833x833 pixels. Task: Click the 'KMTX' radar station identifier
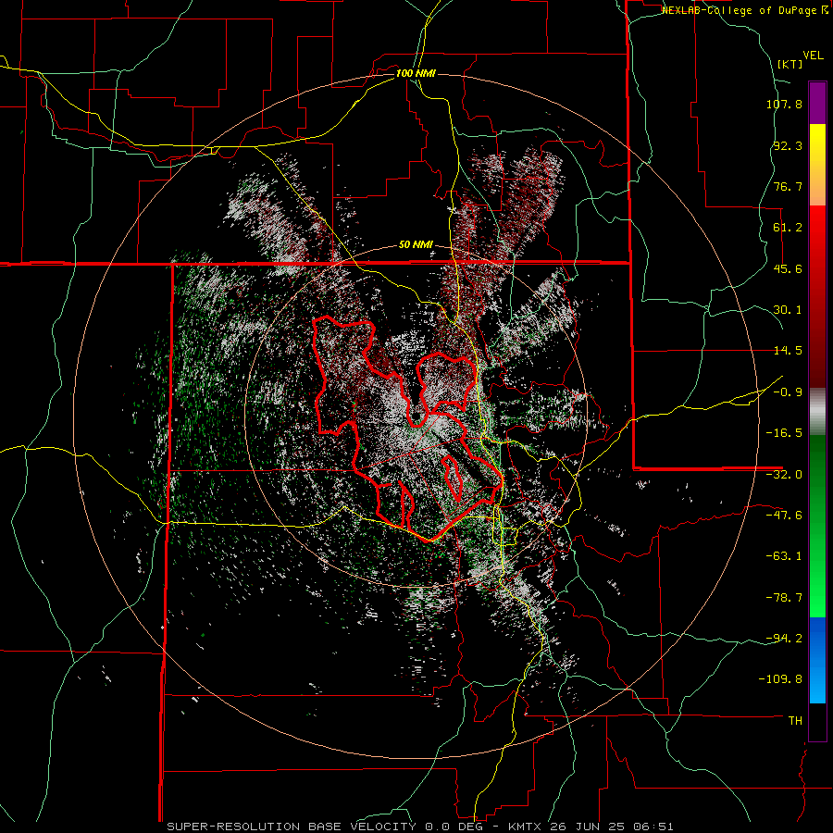pyautogui.click(x=525, y=827)
